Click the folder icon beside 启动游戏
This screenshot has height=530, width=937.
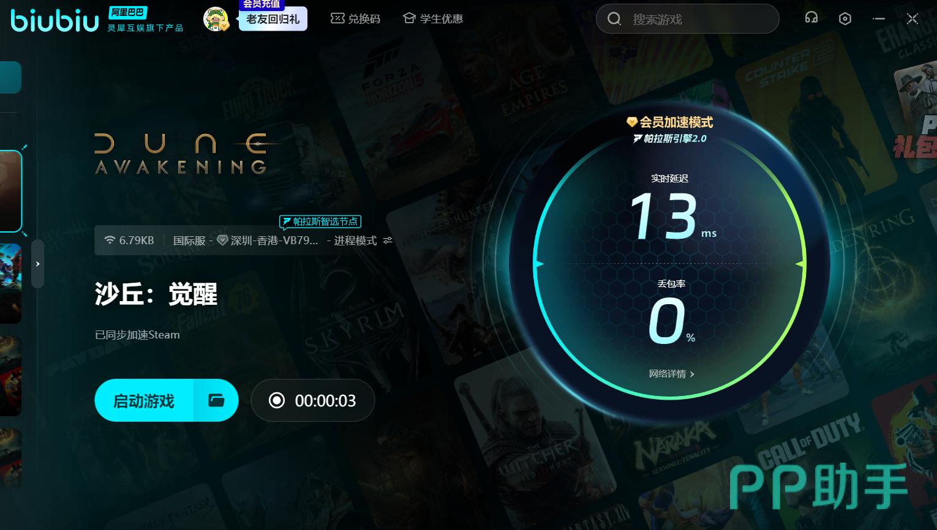pos(216,401)
